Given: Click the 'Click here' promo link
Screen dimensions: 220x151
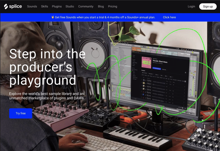Looking at the screenshot, I should [169, 17].
